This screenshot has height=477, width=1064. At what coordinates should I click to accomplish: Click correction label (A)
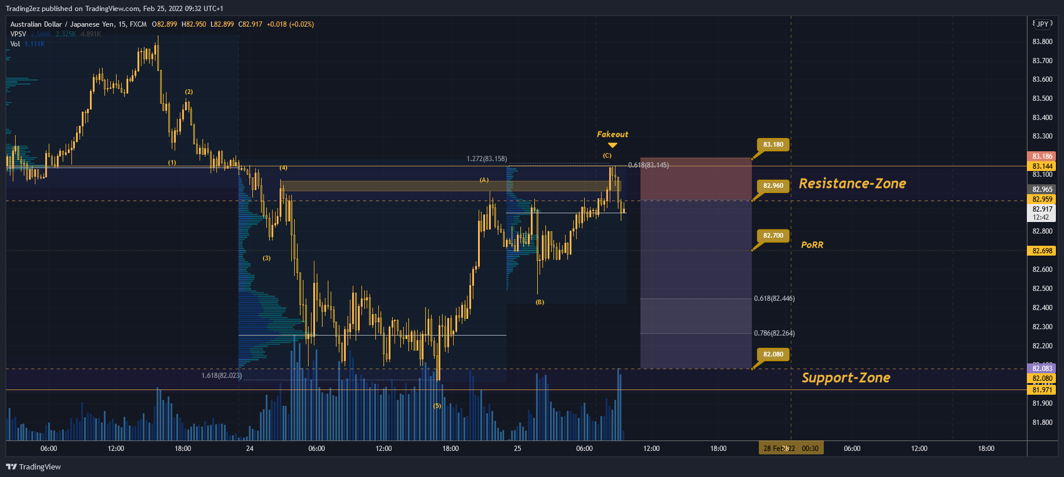tap(484, 180)
